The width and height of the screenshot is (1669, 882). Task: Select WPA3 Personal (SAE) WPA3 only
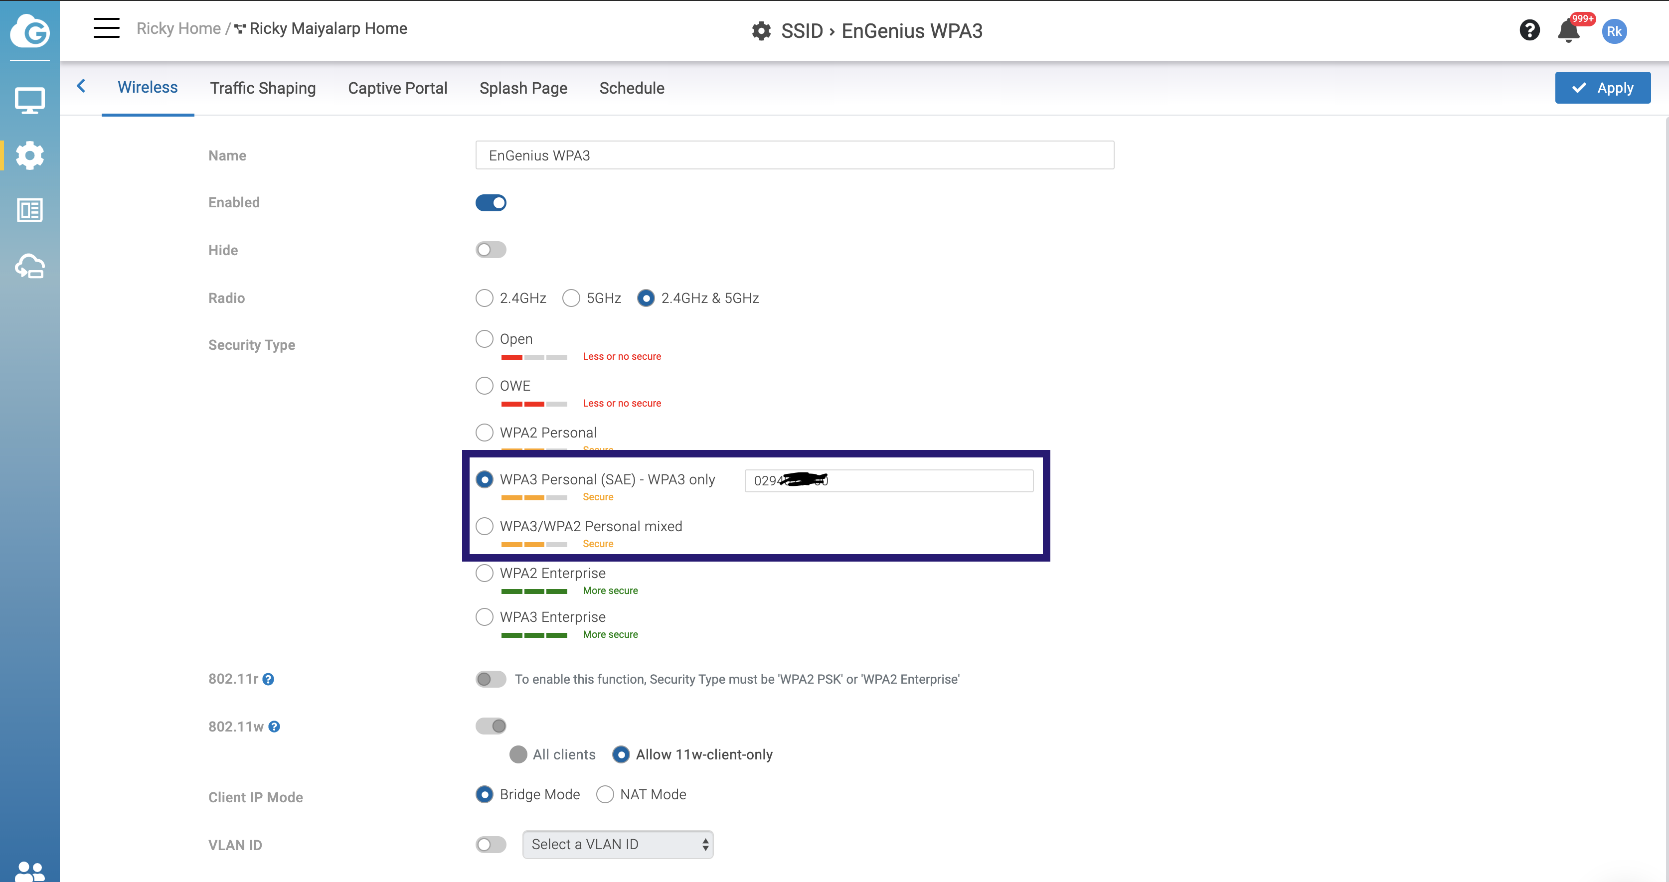pos(484,479)
